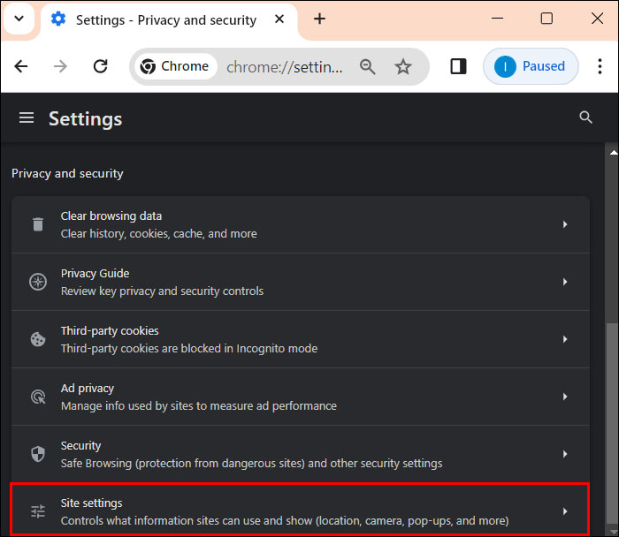The image size is (619, 537).
Task: Click the trash icon for Clear browsing data
Action: [x=38, y=224]
